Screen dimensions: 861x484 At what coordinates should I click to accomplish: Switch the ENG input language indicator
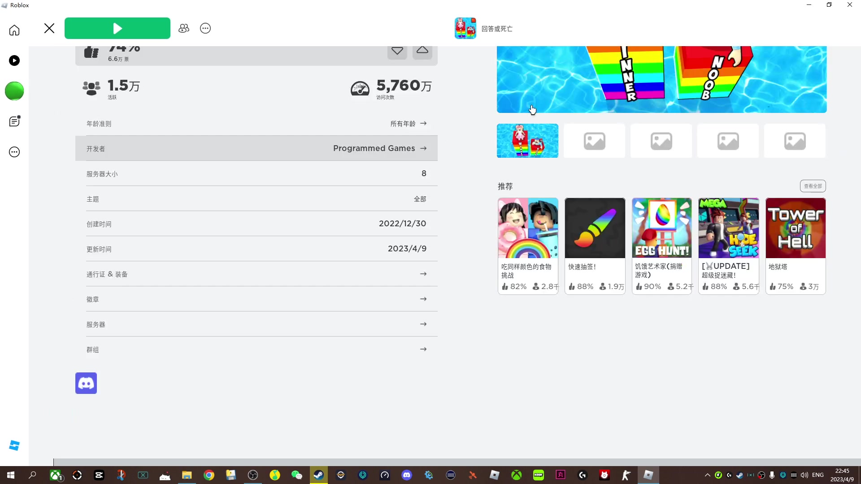coord(818,475)
